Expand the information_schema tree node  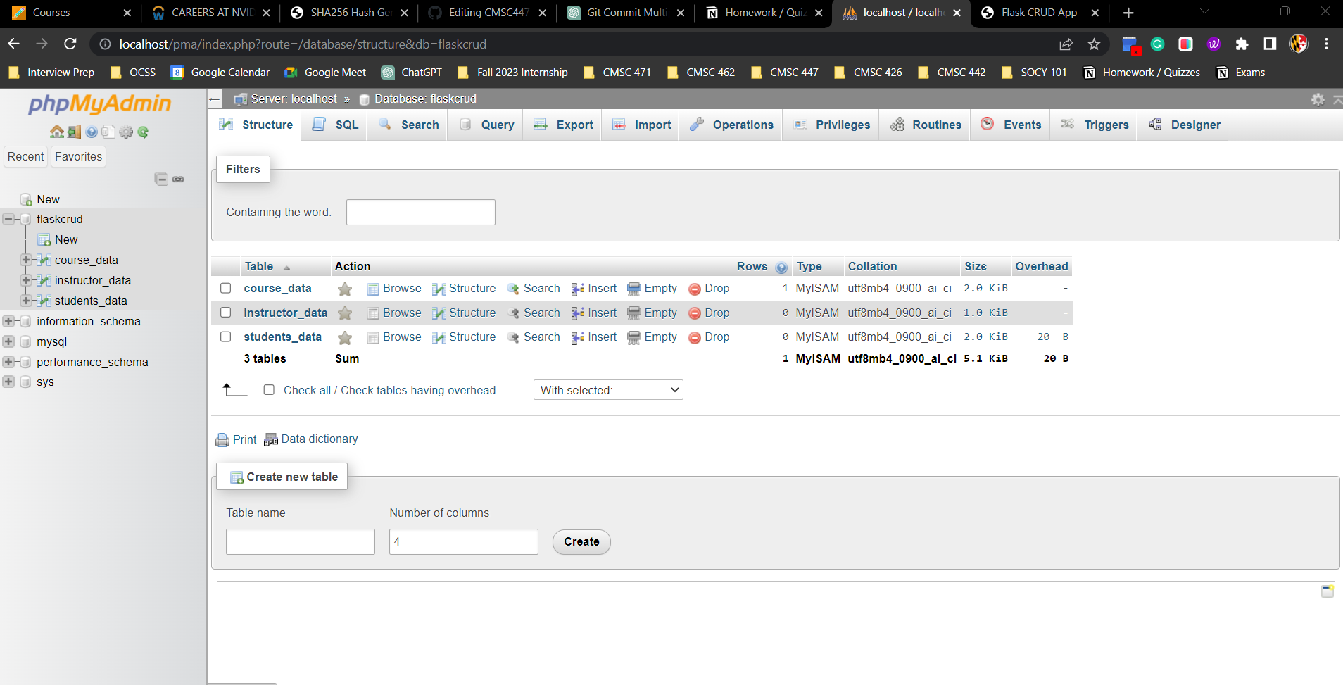pos(7,321)
